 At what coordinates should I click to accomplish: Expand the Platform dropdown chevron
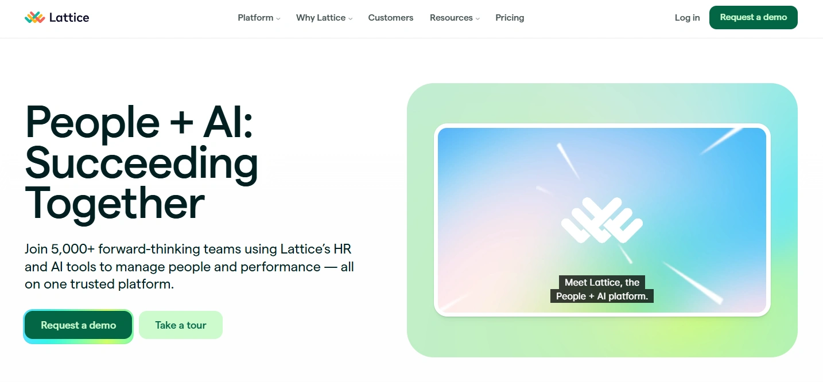click(278, 18)
